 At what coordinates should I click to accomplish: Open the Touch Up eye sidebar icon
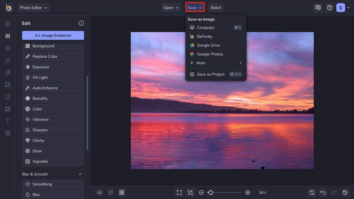(x=7, y=48)
